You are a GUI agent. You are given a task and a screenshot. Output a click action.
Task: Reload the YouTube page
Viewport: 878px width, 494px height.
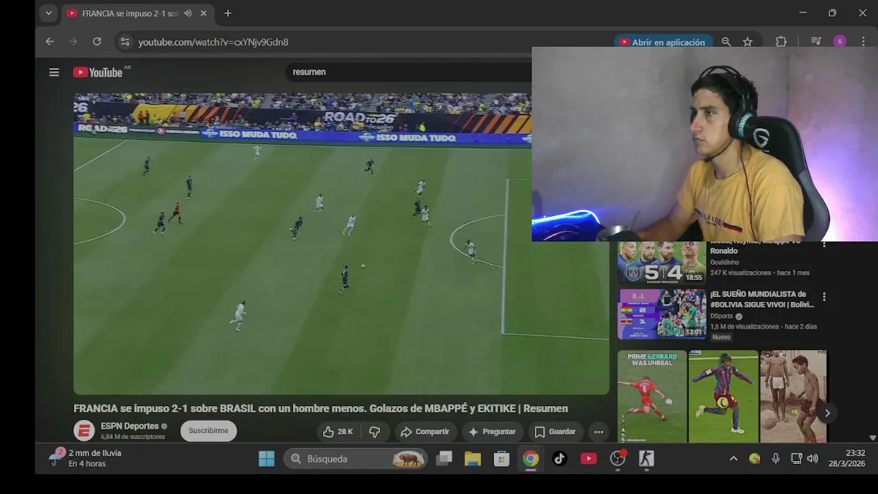[97, 42]
